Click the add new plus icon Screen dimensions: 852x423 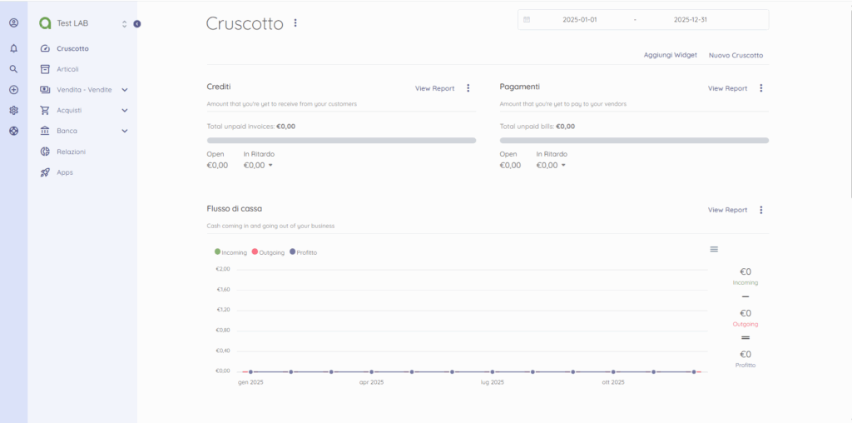tap(13, 90)
